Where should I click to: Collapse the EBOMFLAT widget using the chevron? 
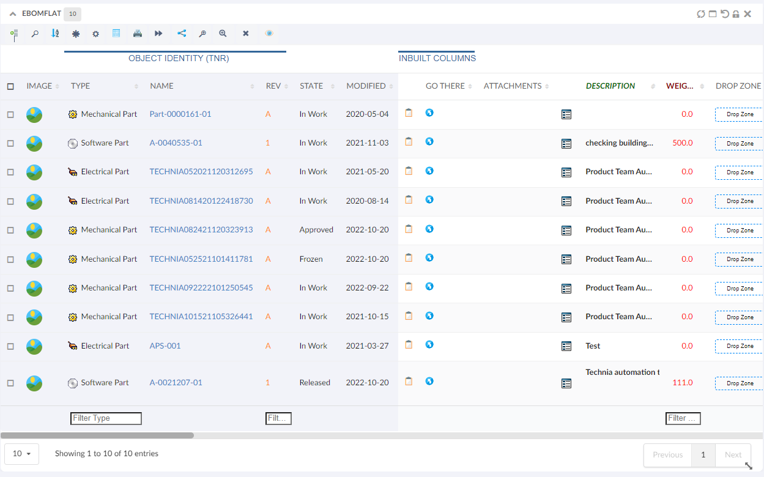pyautogui.click(x=13, y=14)
